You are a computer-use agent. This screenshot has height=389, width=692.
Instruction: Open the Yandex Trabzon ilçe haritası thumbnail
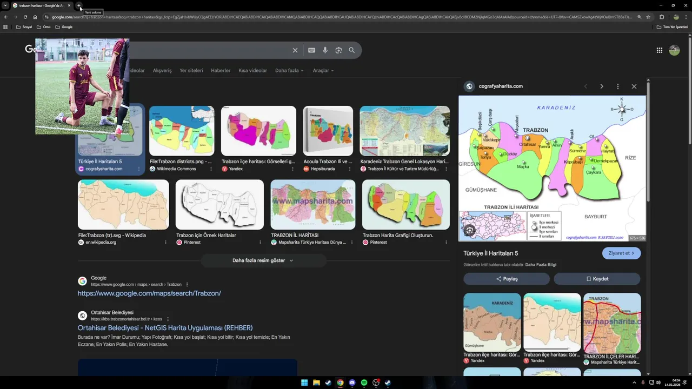click(x=258, y=131)
